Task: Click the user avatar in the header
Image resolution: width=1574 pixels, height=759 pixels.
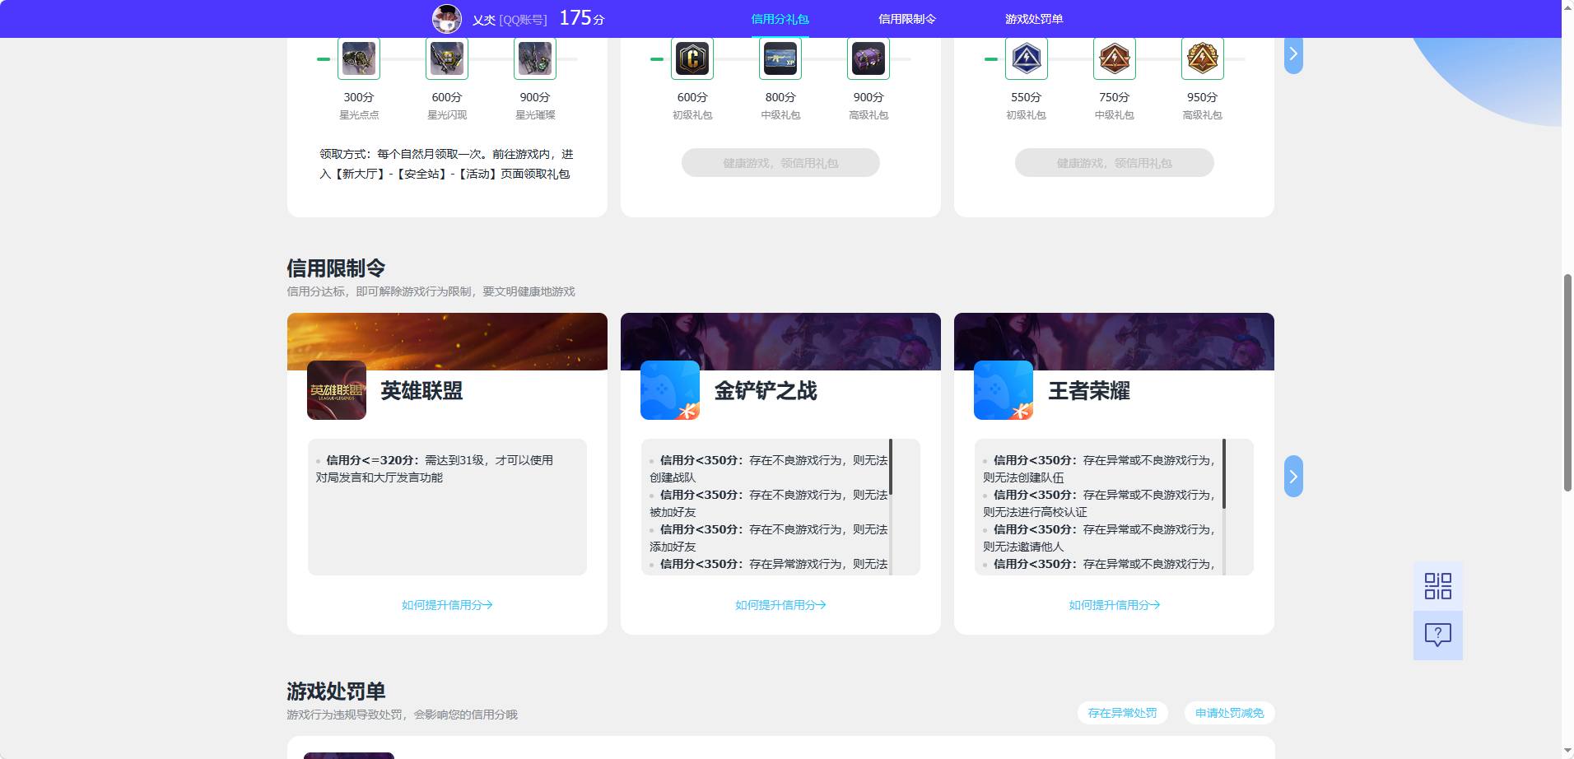Action: point(447,18)
